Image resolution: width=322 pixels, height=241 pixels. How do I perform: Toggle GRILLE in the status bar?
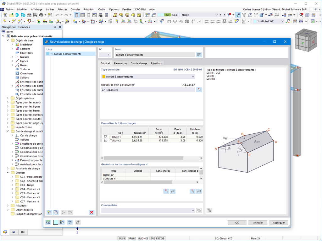(132, 238)
